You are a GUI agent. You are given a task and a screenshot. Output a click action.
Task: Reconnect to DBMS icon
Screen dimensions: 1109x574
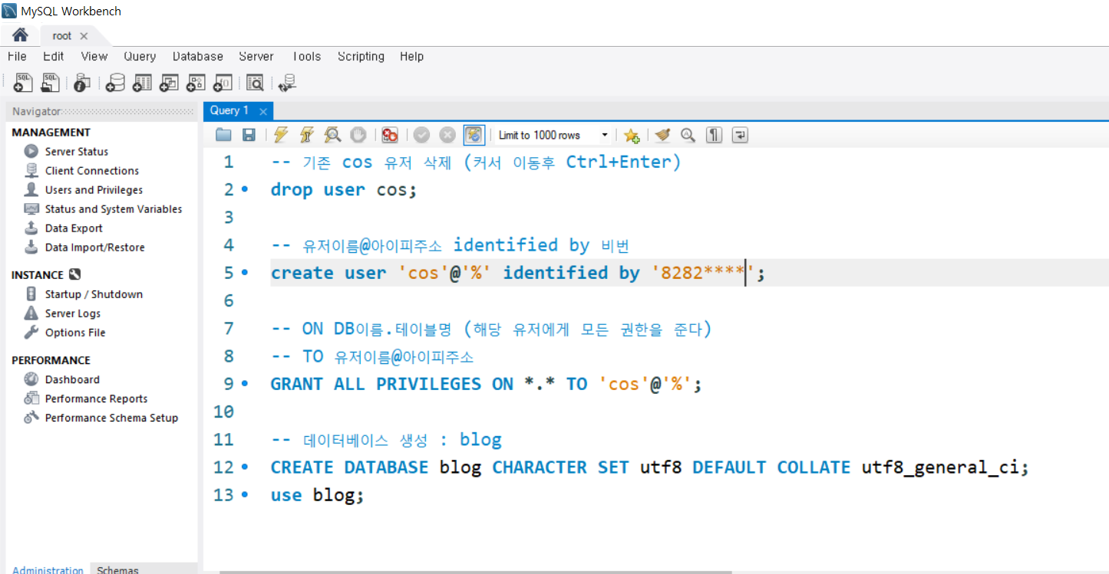(x=287, y=83)
